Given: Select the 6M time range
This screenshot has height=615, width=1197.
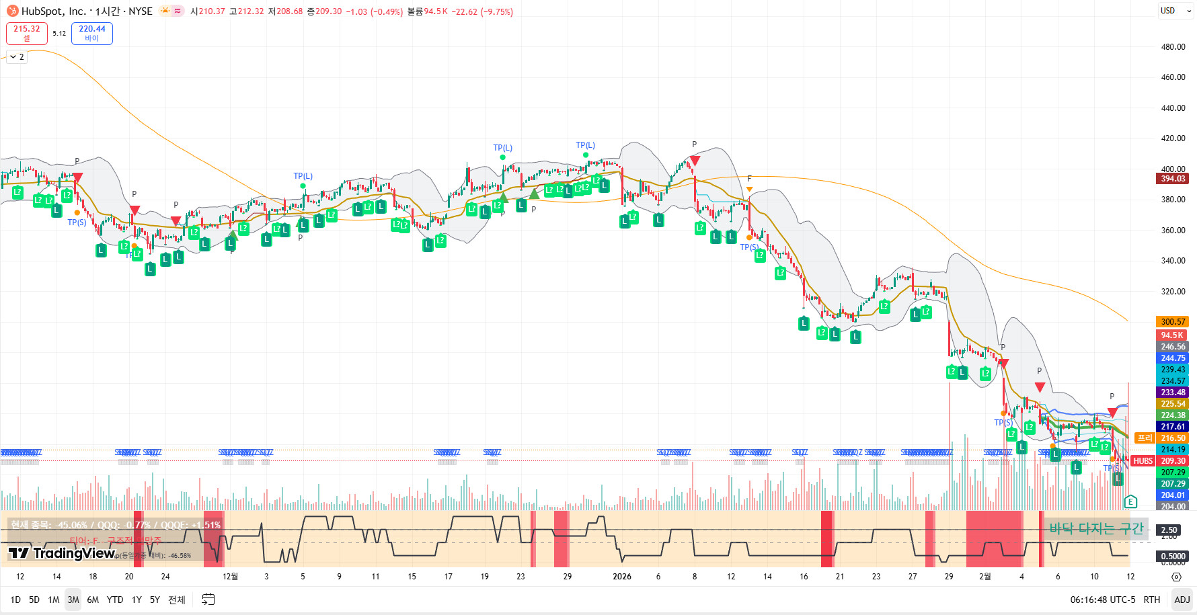Looking at the screenshot, I should (x=93, y=600).
